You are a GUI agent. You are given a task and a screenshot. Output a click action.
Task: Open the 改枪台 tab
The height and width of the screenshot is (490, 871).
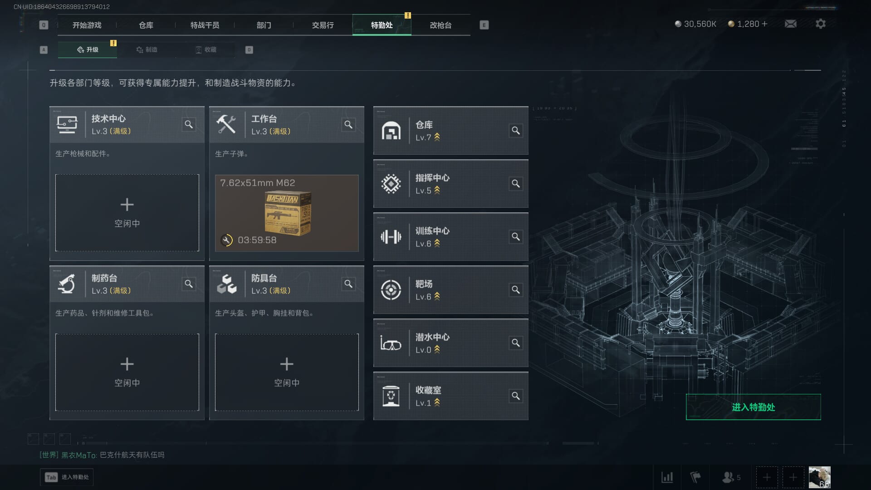tap(440, 25)
